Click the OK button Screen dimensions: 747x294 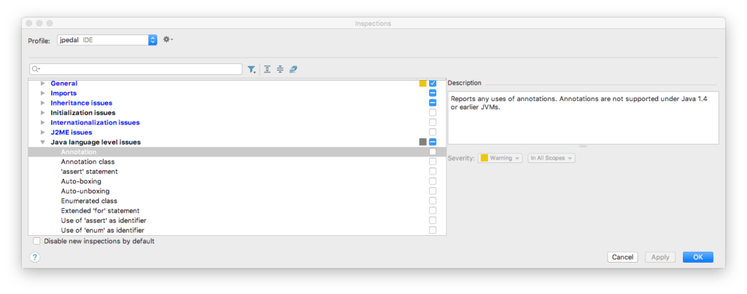tap(697, 257)
